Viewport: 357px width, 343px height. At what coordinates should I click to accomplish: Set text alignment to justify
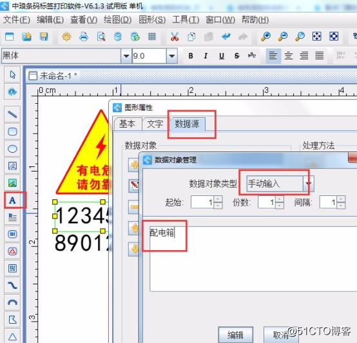coord(320,55)
